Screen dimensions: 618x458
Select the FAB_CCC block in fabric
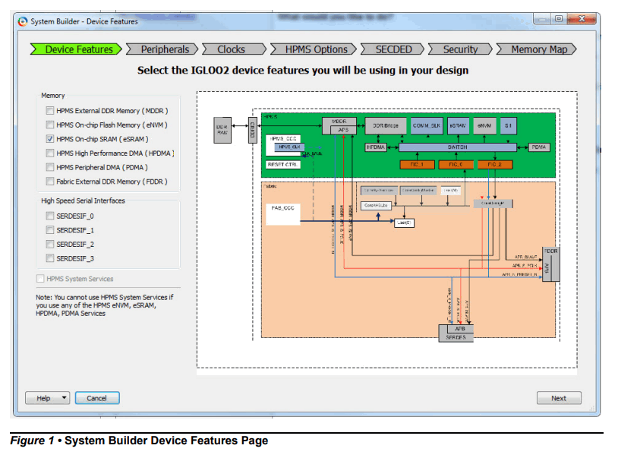point(283,214)
